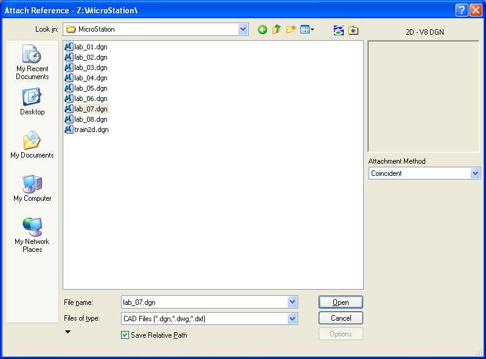Open the View Menu icon

point(307,29)
